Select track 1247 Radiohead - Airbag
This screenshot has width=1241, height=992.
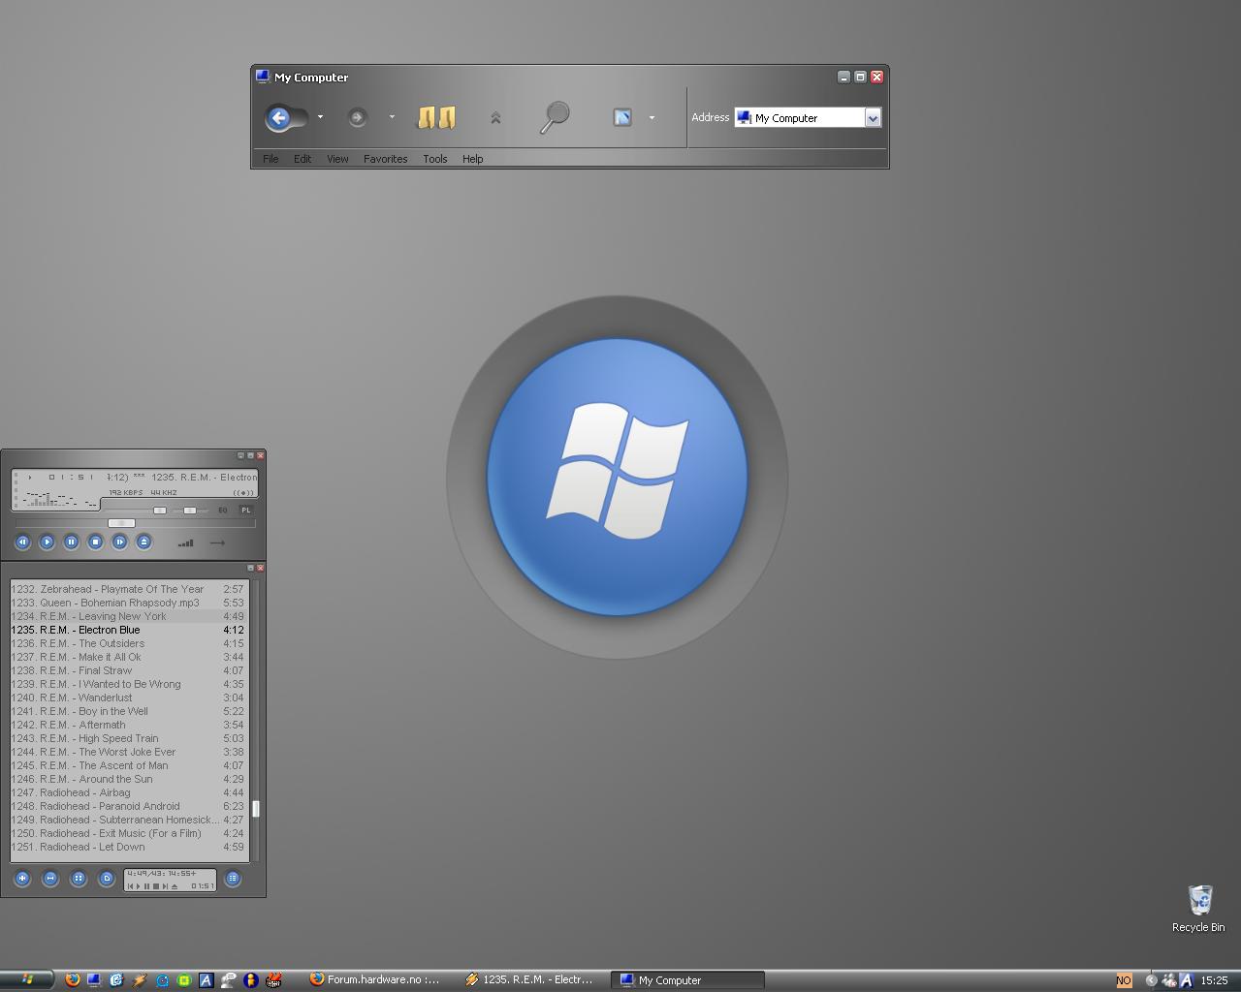pyautogui.click(x=130, y=792)
